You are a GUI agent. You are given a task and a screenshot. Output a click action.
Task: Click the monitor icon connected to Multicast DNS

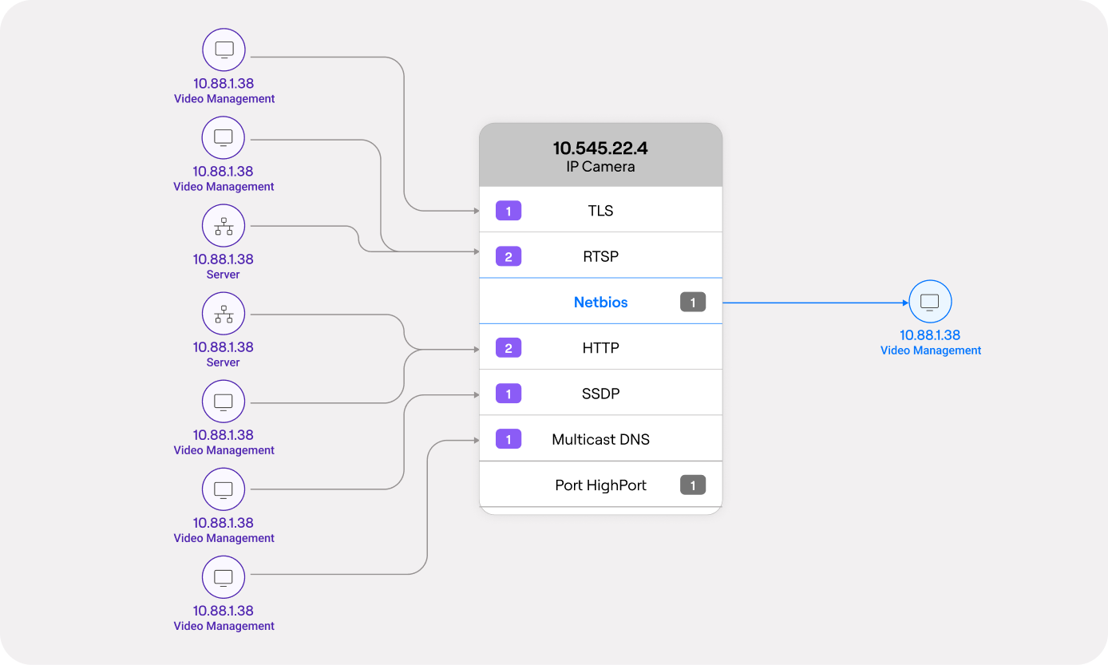click(224, 576)
